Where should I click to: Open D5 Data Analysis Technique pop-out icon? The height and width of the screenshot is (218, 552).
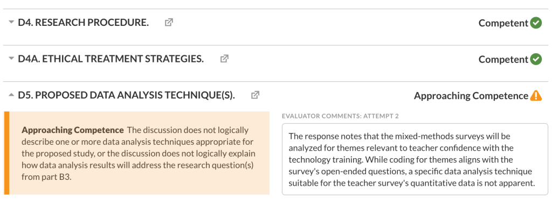pyautogui.click(x=256, y=95)
